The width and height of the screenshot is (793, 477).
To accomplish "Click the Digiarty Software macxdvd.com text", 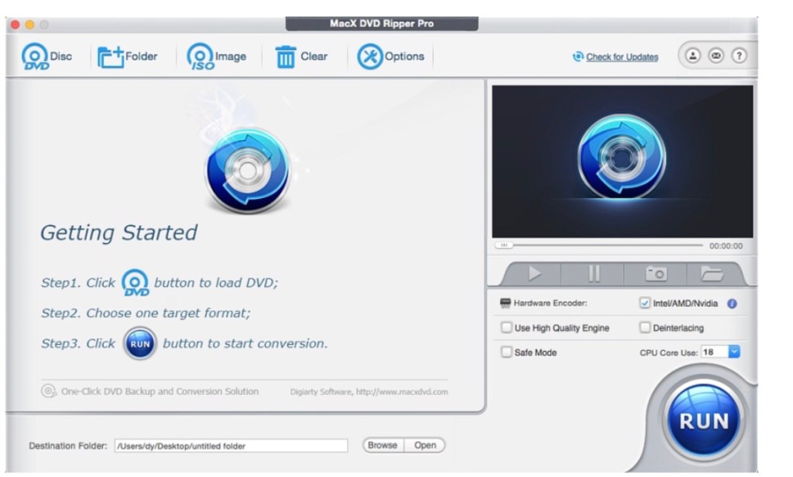I will point(369,392).
